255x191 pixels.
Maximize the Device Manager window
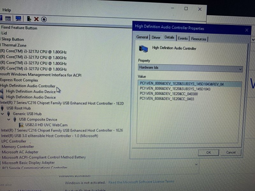(x=186, y=9)
